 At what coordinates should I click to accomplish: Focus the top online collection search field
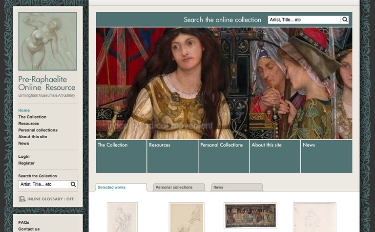click(x=304, y=20)
